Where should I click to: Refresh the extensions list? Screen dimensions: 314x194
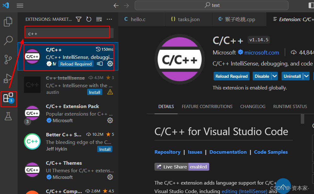click(x=89, y=19)
